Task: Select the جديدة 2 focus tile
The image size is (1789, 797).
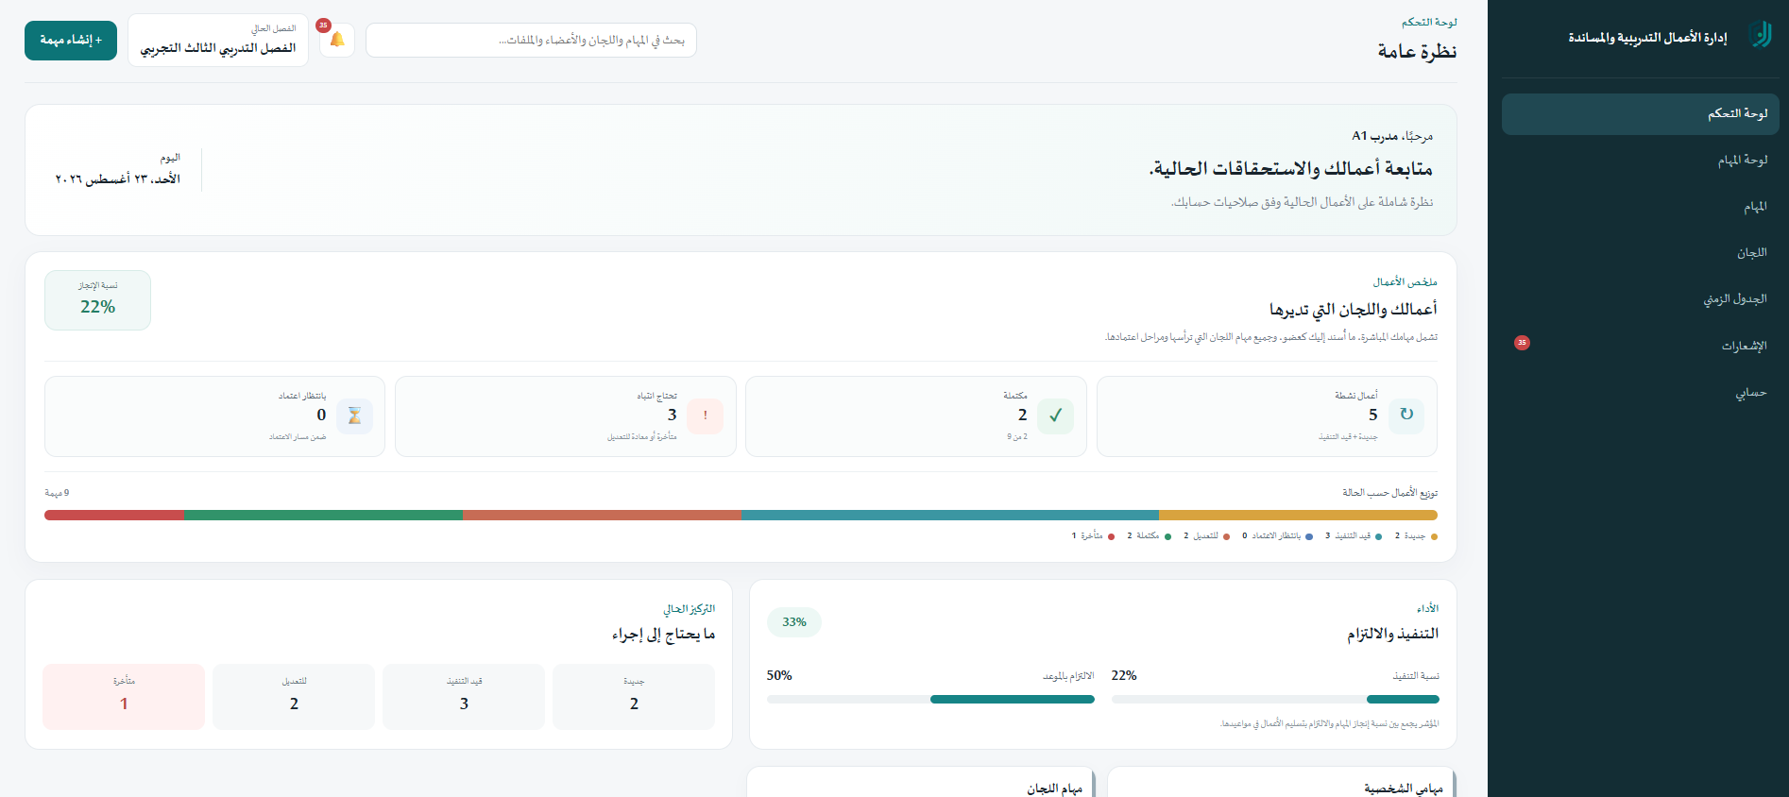Action: pyautogui.click(x=634, y=696)
